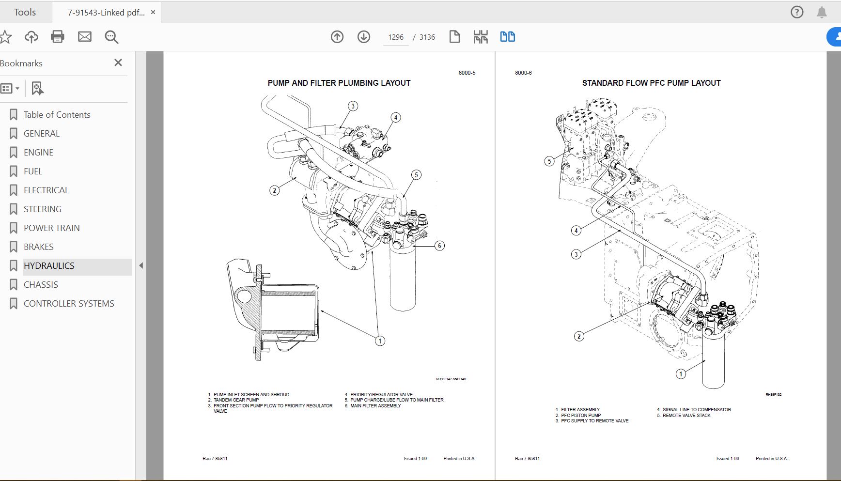Screen dimensions: 841x481
Task: Print the current document
Action: tap(57, 36)
